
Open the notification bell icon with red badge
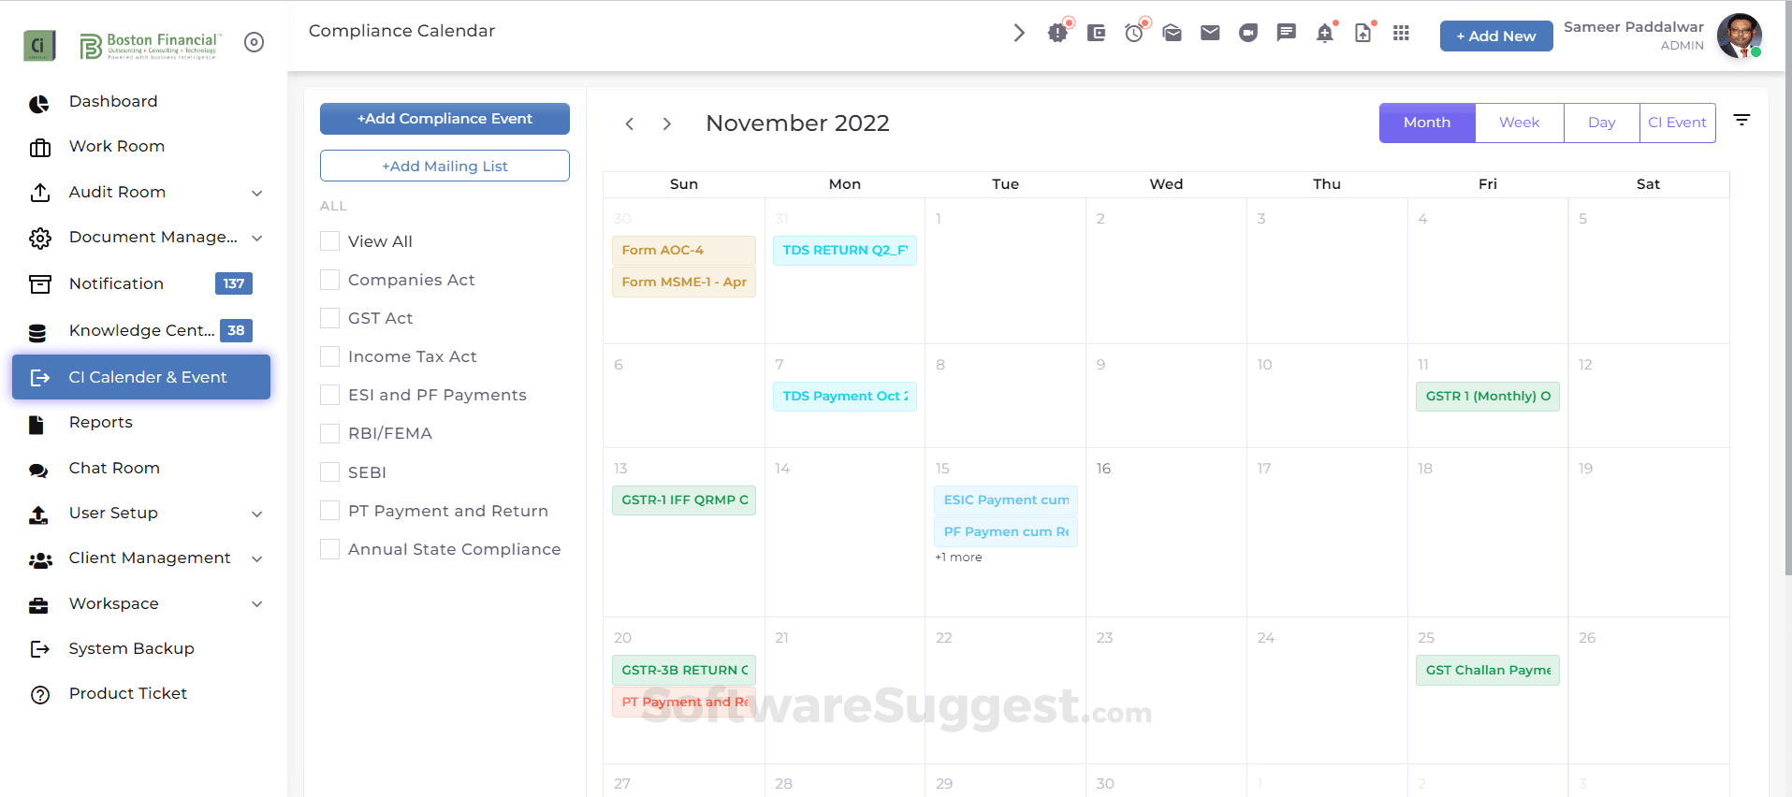[1324, 32]
